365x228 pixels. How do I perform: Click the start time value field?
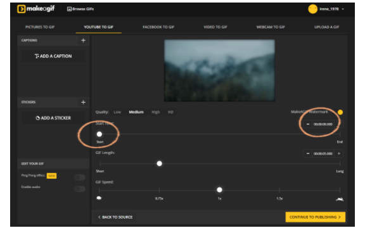click(x=323, y=124)
